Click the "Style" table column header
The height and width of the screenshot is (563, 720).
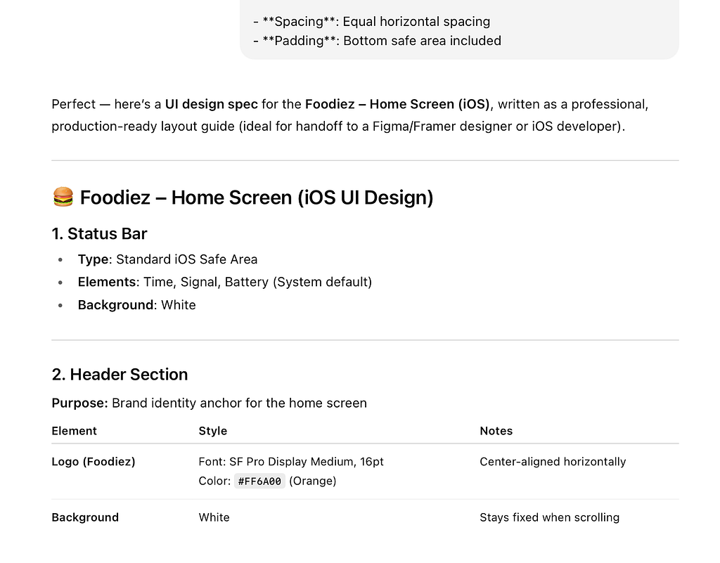(x=213, y=431)
